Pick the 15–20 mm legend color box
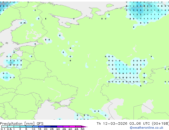The width and height of the screenshot is (169, 130). click(42, 127)
